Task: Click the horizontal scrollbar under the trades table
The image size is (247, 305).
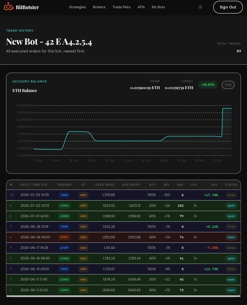Action: (x=123, y=296)
